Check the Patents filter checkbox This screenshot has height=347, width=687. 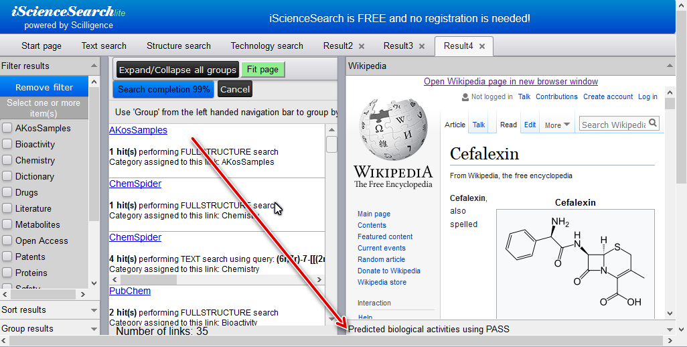tap(7, 257)
